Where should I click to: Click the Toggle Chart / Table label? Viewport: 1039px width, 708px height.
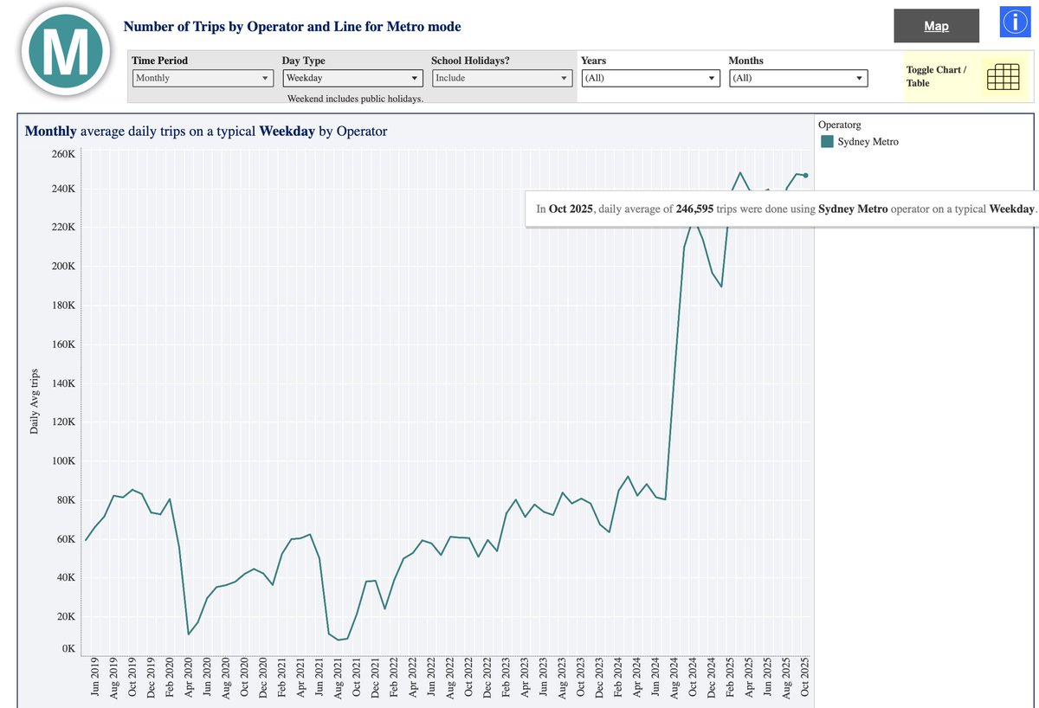coord(936,76)
